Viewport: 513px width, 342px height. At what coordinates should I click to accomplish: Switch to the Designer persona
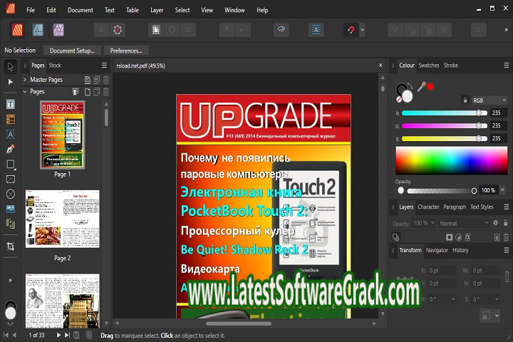tap(38, 30)
